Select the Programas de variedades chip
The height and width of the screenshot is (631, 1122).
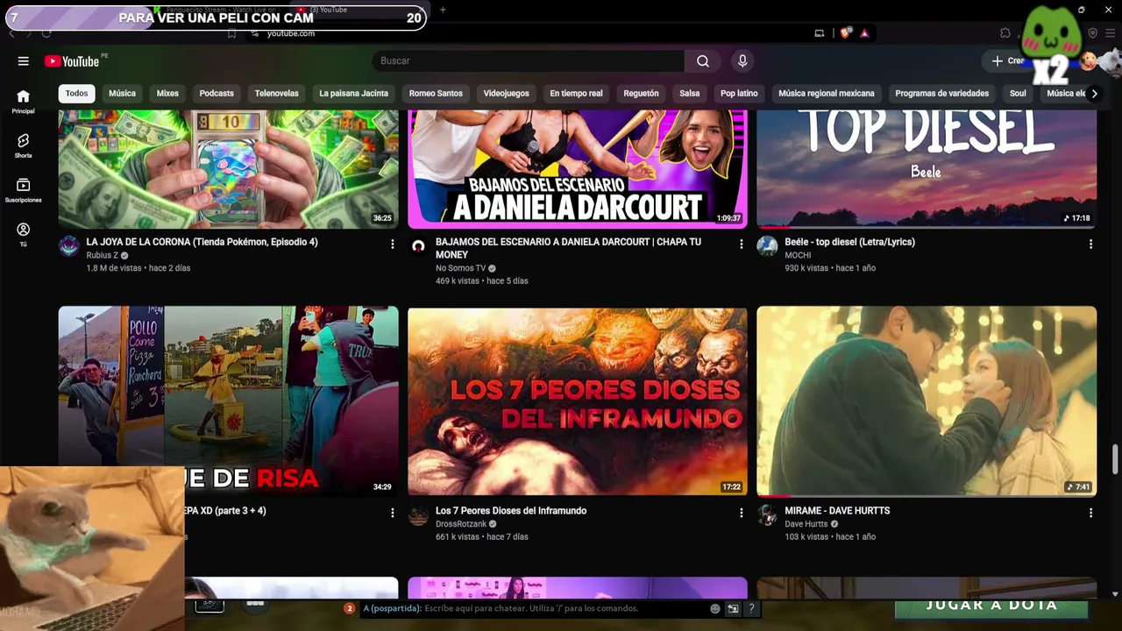[942, 94]
